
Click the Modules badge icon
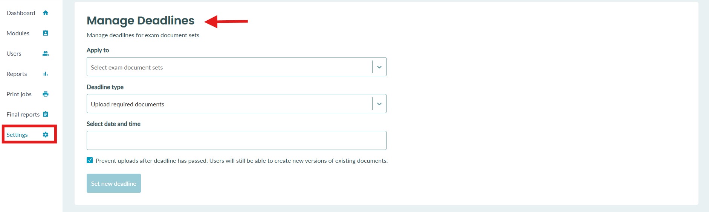pos(46,33)
